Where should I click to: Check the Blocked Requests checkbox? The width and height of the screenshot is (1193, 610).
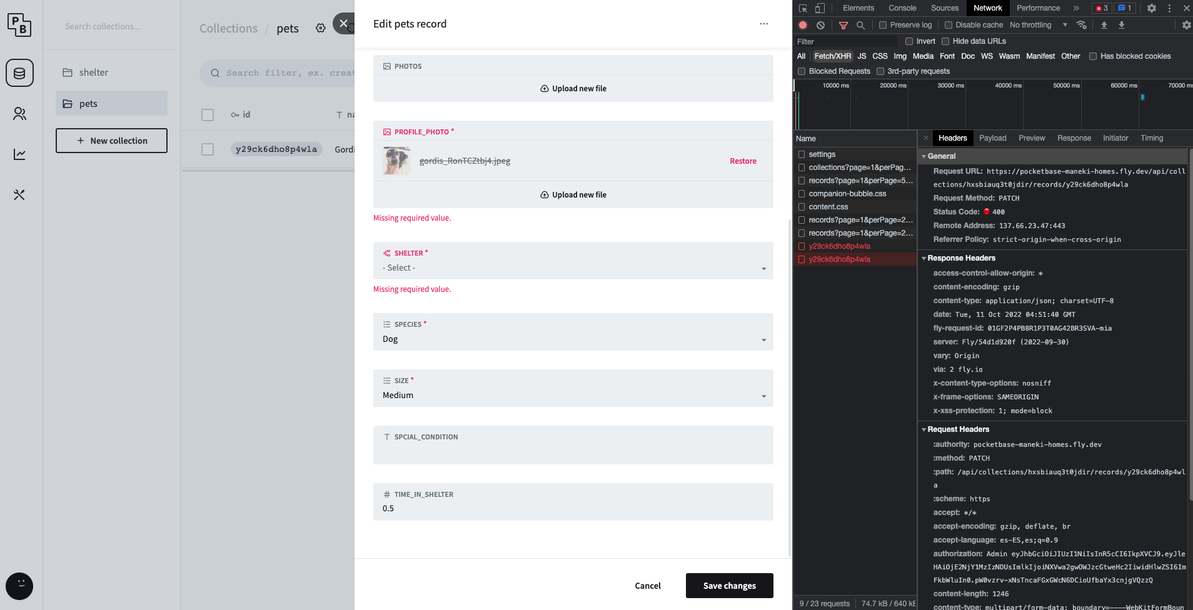pyautogui.click(x=802, y=71)
